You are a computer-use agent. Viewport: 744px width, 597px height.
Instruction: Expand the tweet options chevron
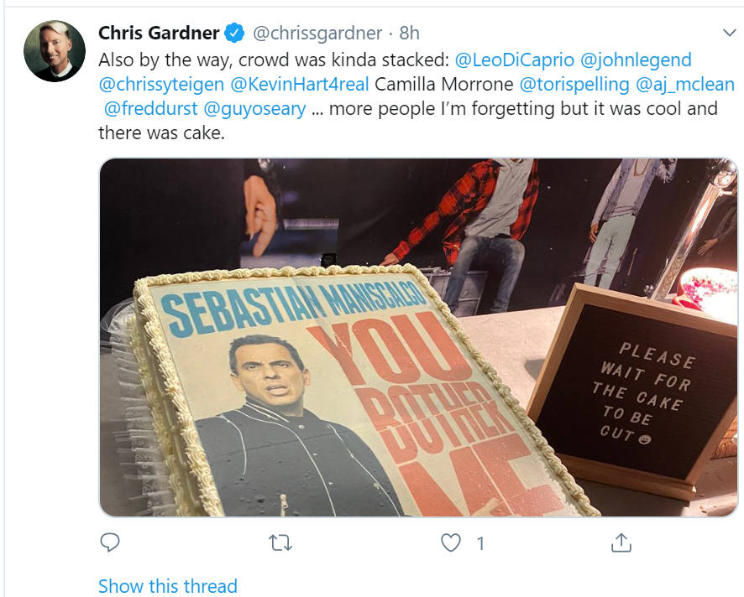729,33
